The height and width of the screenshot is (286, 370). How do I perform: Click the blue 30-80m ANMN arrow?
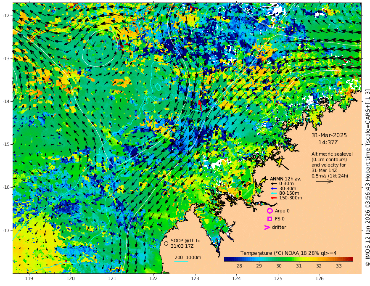274,188
